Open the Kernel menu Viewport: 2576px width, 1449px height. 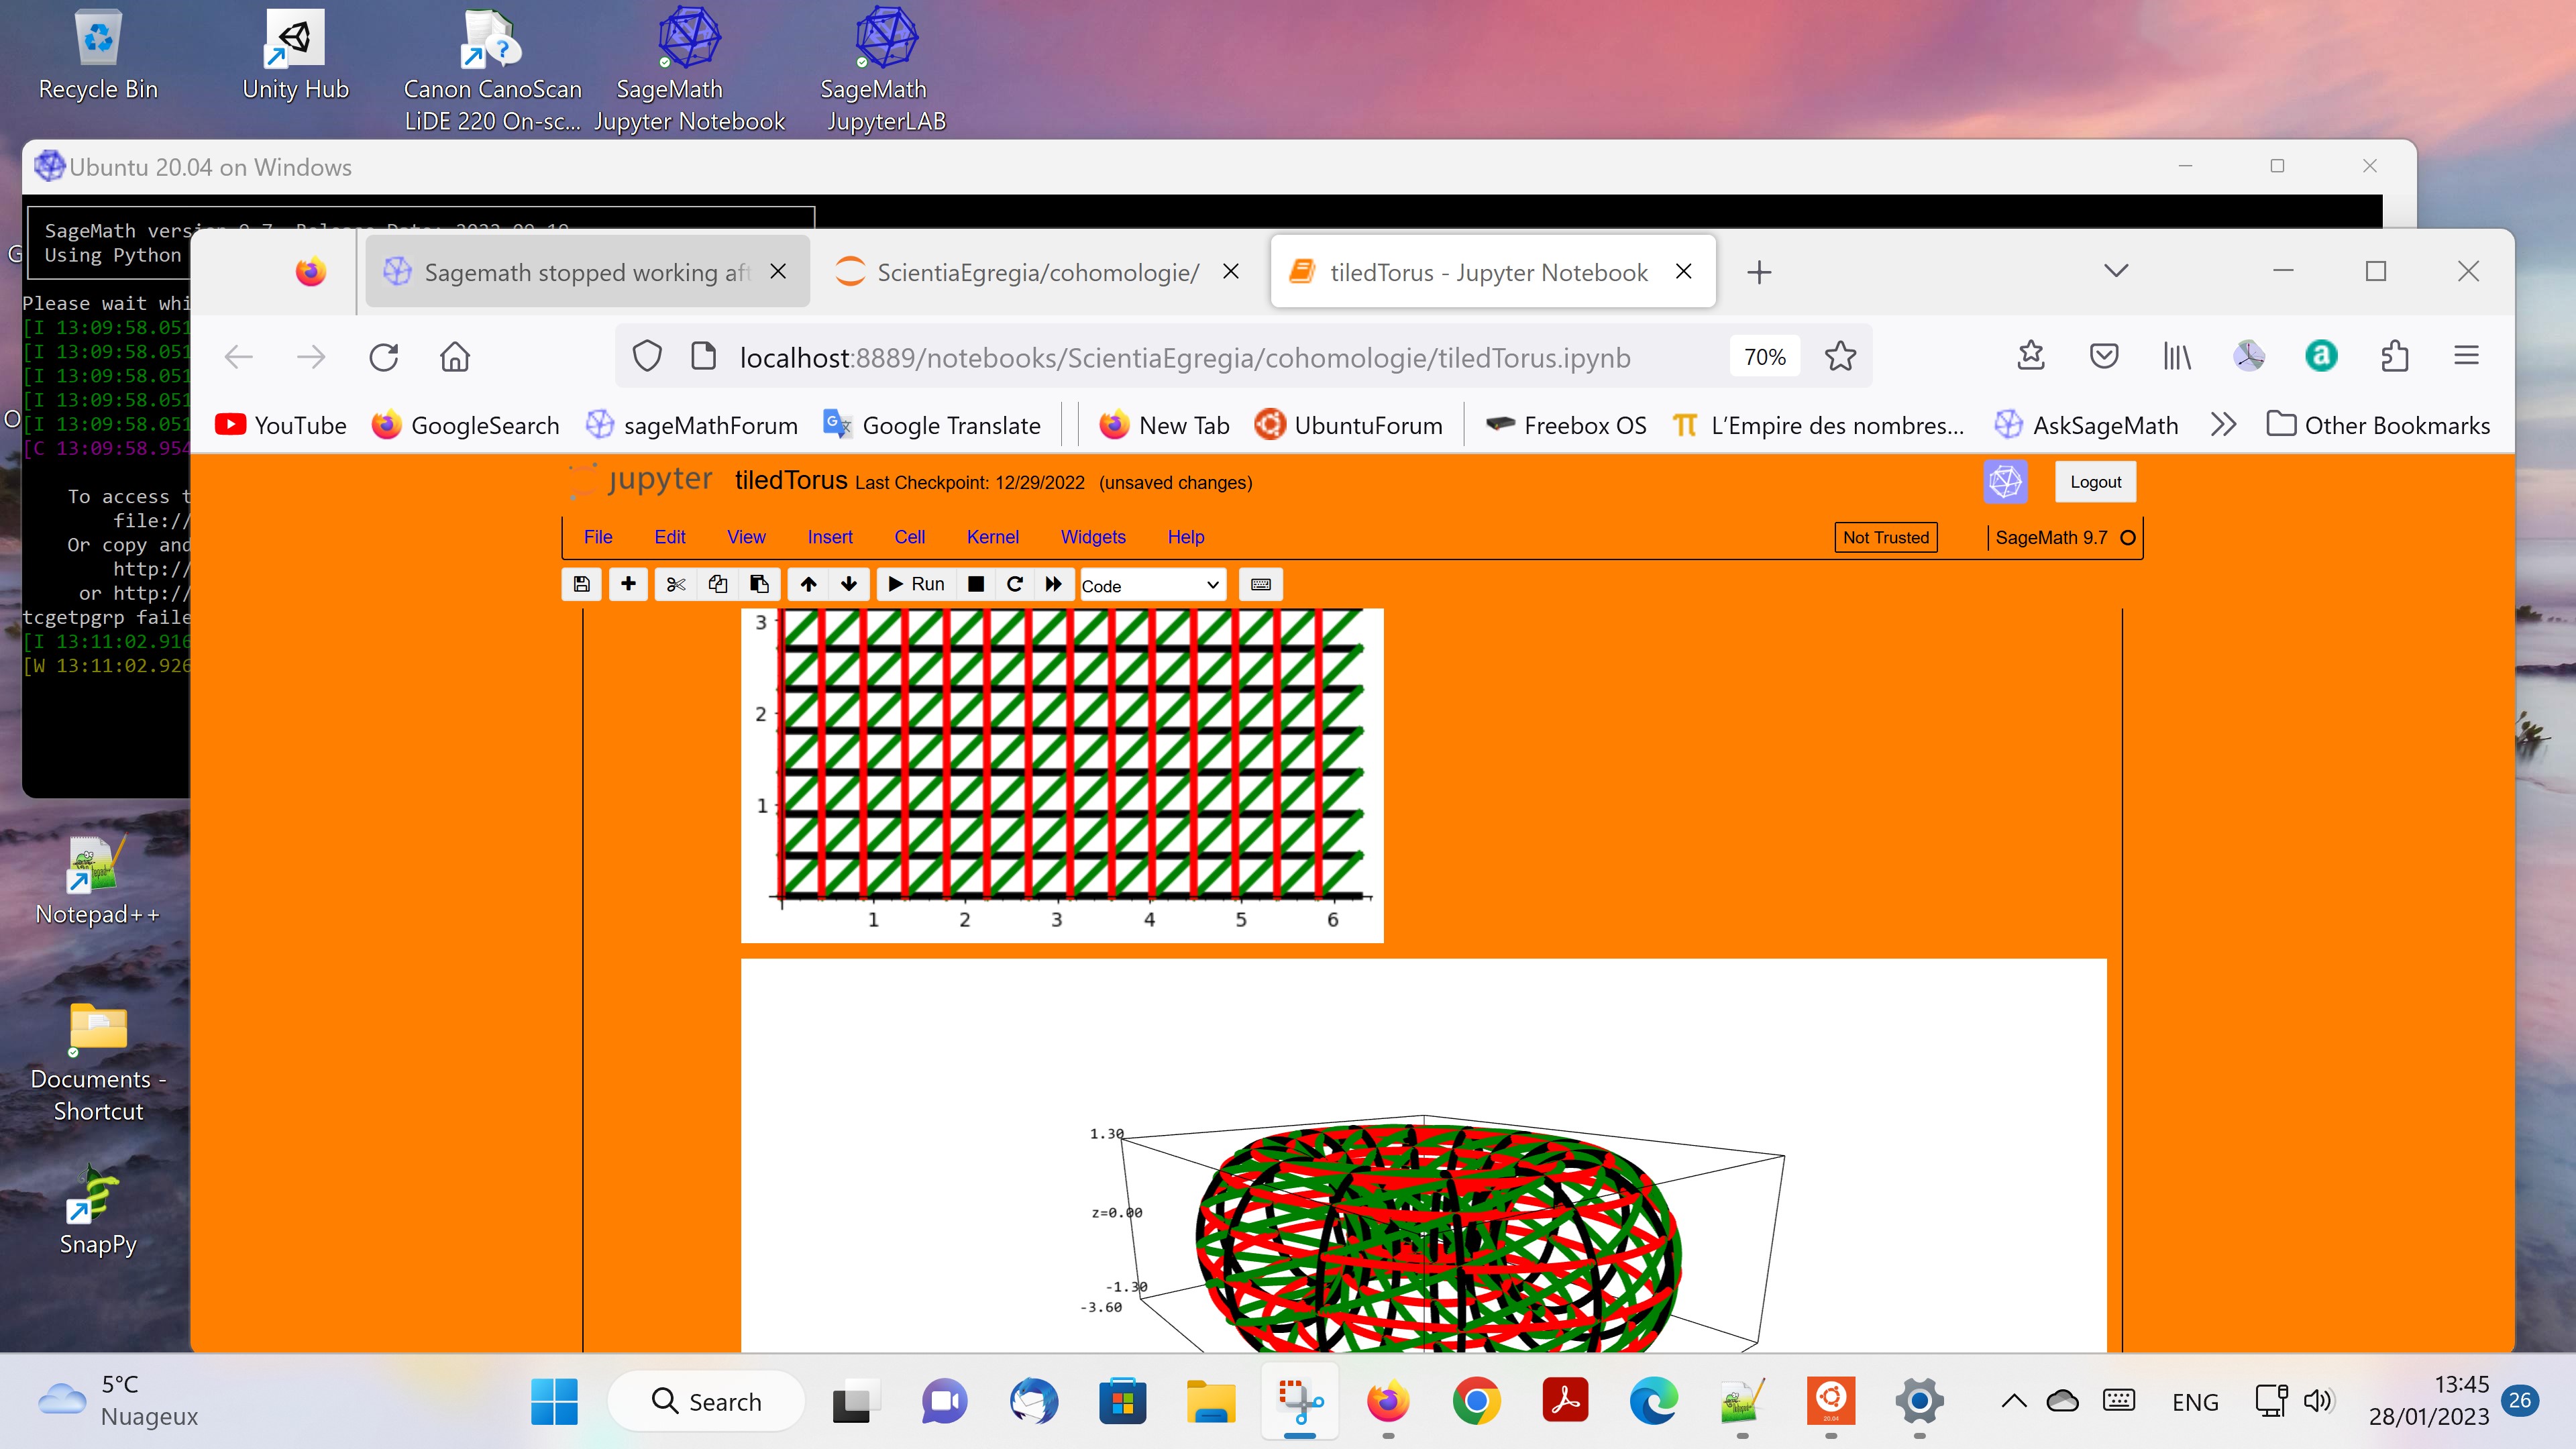click(992, 537)
